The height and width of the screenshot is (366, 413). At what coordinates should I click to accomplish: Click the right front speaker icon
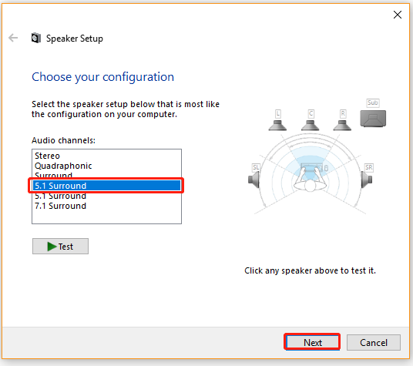[x=342, y=125]
